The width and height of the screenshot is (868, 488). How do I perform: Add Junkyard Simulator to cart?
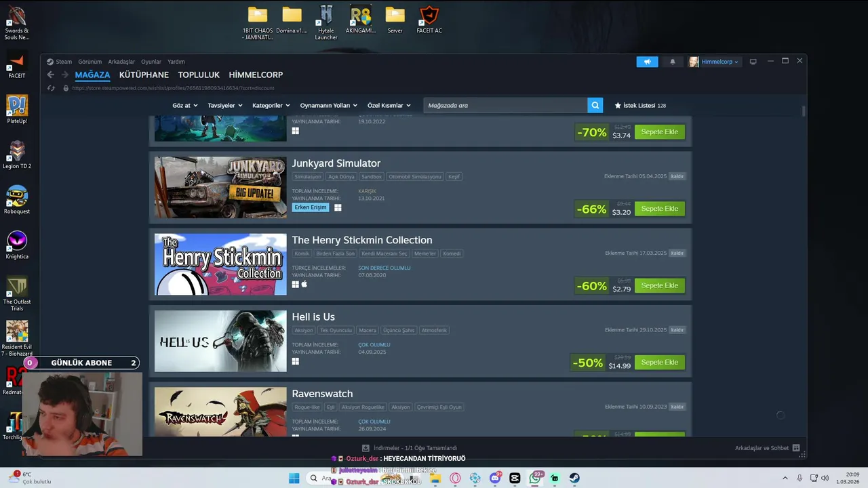[x=660, y=209]
